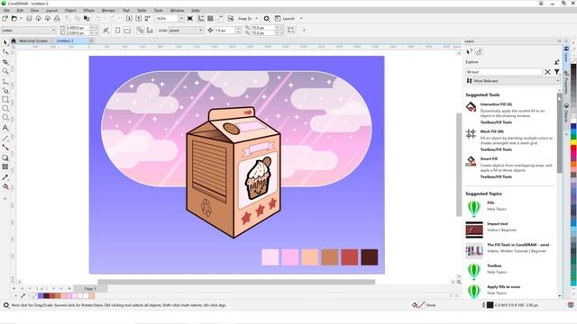Expand the Snap To dropdown
Screen dimensions: 577x324
(256, 18)
